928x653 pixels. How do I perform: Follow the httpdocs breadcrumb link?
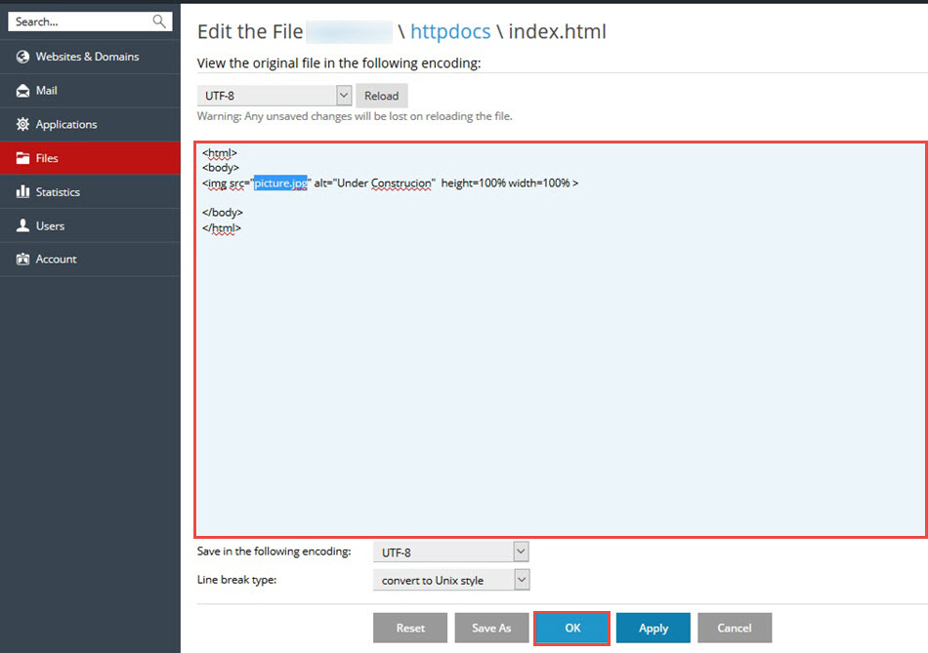(x=450, y=32)
